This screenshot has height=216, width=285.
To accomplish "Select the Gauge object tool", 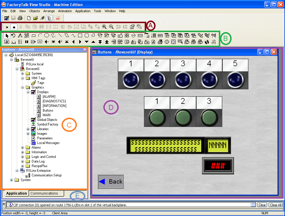I will 13,42.
